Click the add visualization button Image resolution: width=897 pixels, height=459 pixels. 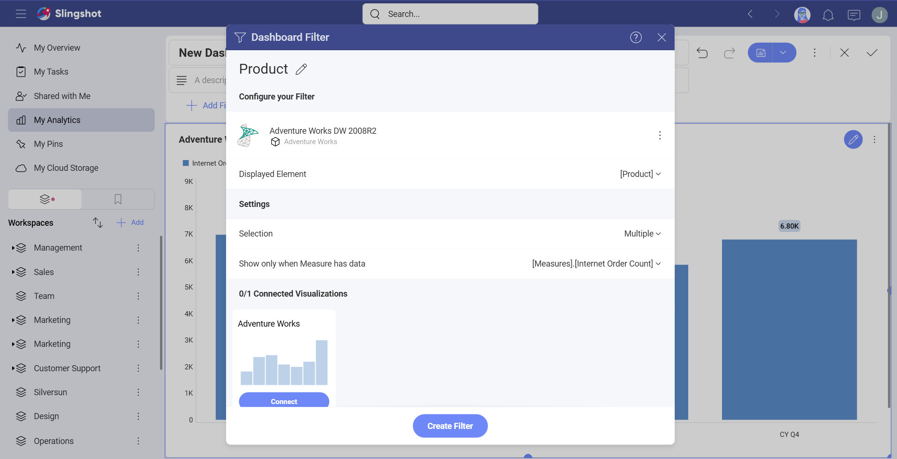click(760, 53)
